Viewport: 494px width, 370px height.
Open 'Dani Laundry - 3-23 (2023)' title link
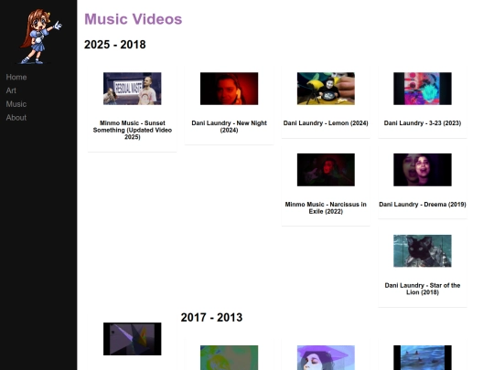click(x=423, y=123)
